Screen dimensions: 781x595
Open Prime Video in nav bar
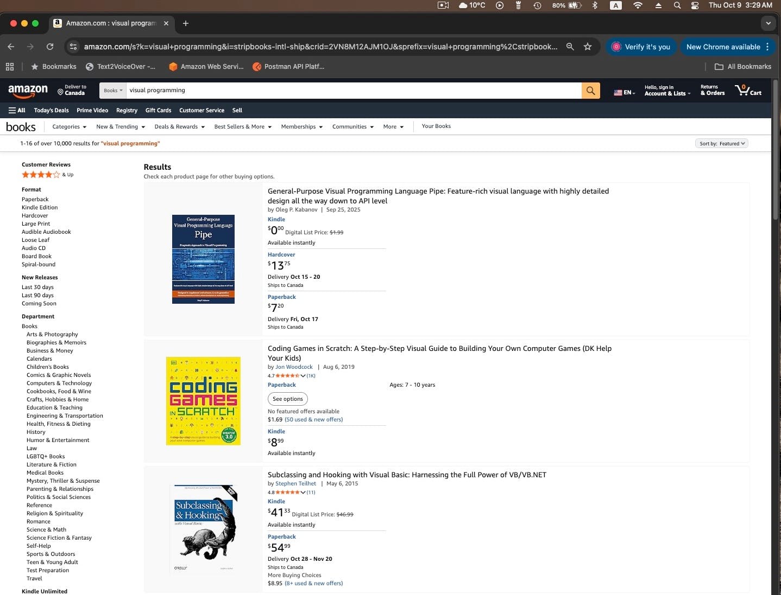coord(92,110)
